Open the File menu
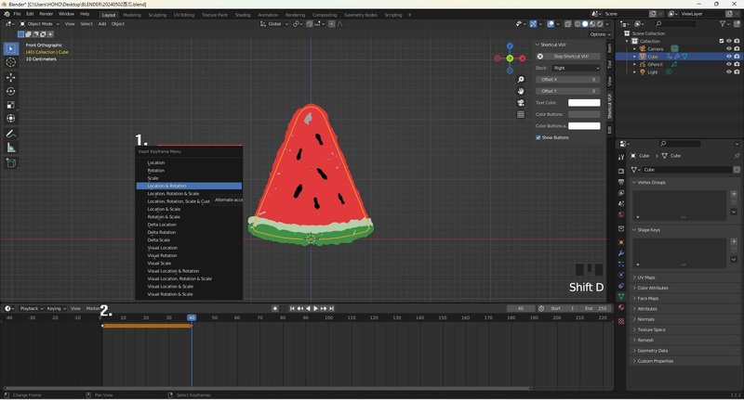This screenshot has height=400, width=744. tap(17, 14)
